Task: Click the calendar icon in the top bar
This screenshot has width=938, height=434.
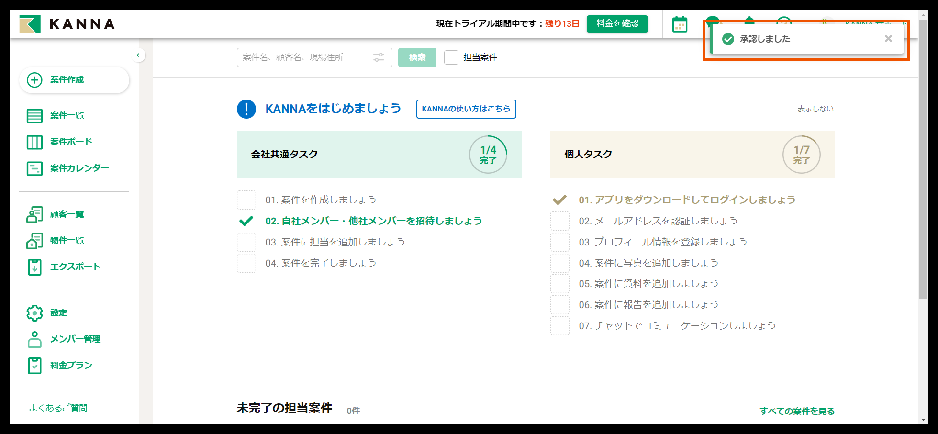Action: (x=679, y=23)
